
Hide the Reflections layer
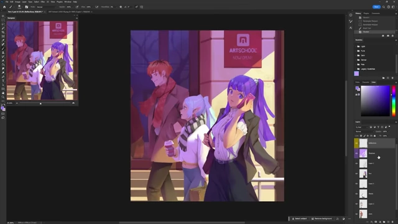(x=356, y=143)
